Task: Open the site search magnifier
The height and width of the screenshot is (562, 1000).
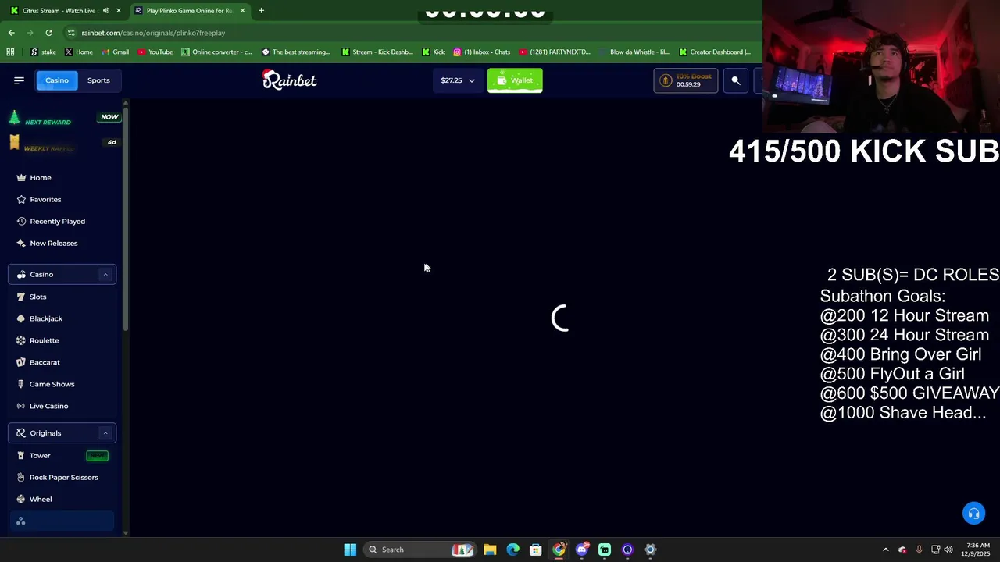Action: click(735, 80)
